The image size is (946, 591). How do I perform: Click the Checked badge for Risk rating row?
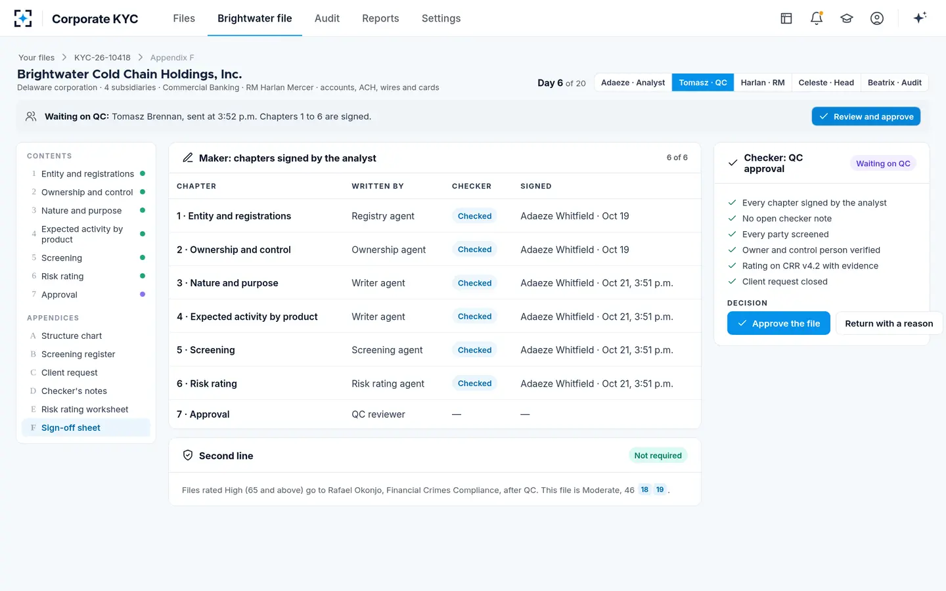click(x=474, y=383)
